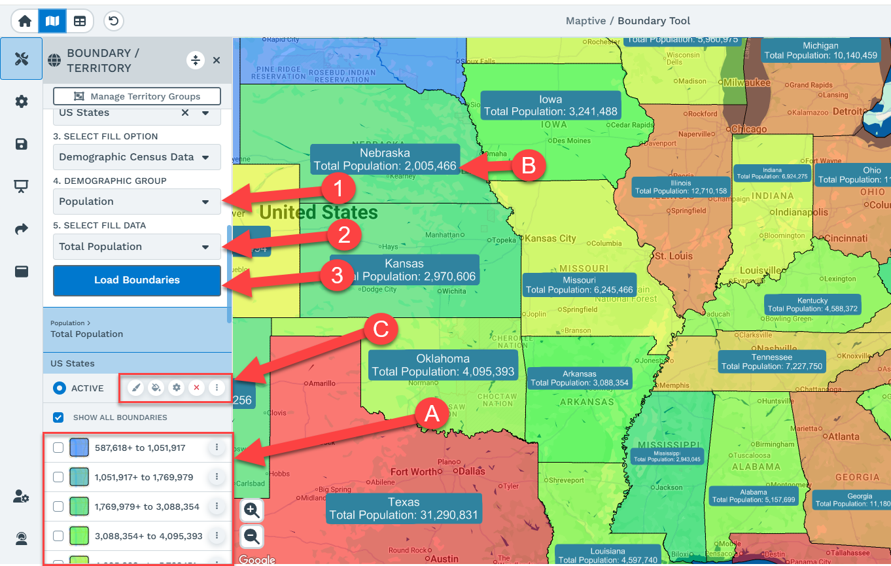This screenshot has height=566, width=891.
Task: Click the boundary settings gear icon
Action: pos(176,388)
